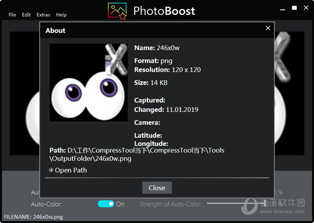
Task: Click the OutputFolder\246x0w.png path line
Action: pos(90,159)
